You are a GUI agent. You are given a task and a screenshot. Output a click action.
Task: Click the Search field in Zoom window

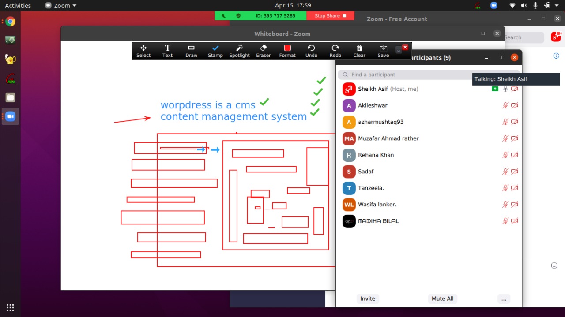click(524, 37)
